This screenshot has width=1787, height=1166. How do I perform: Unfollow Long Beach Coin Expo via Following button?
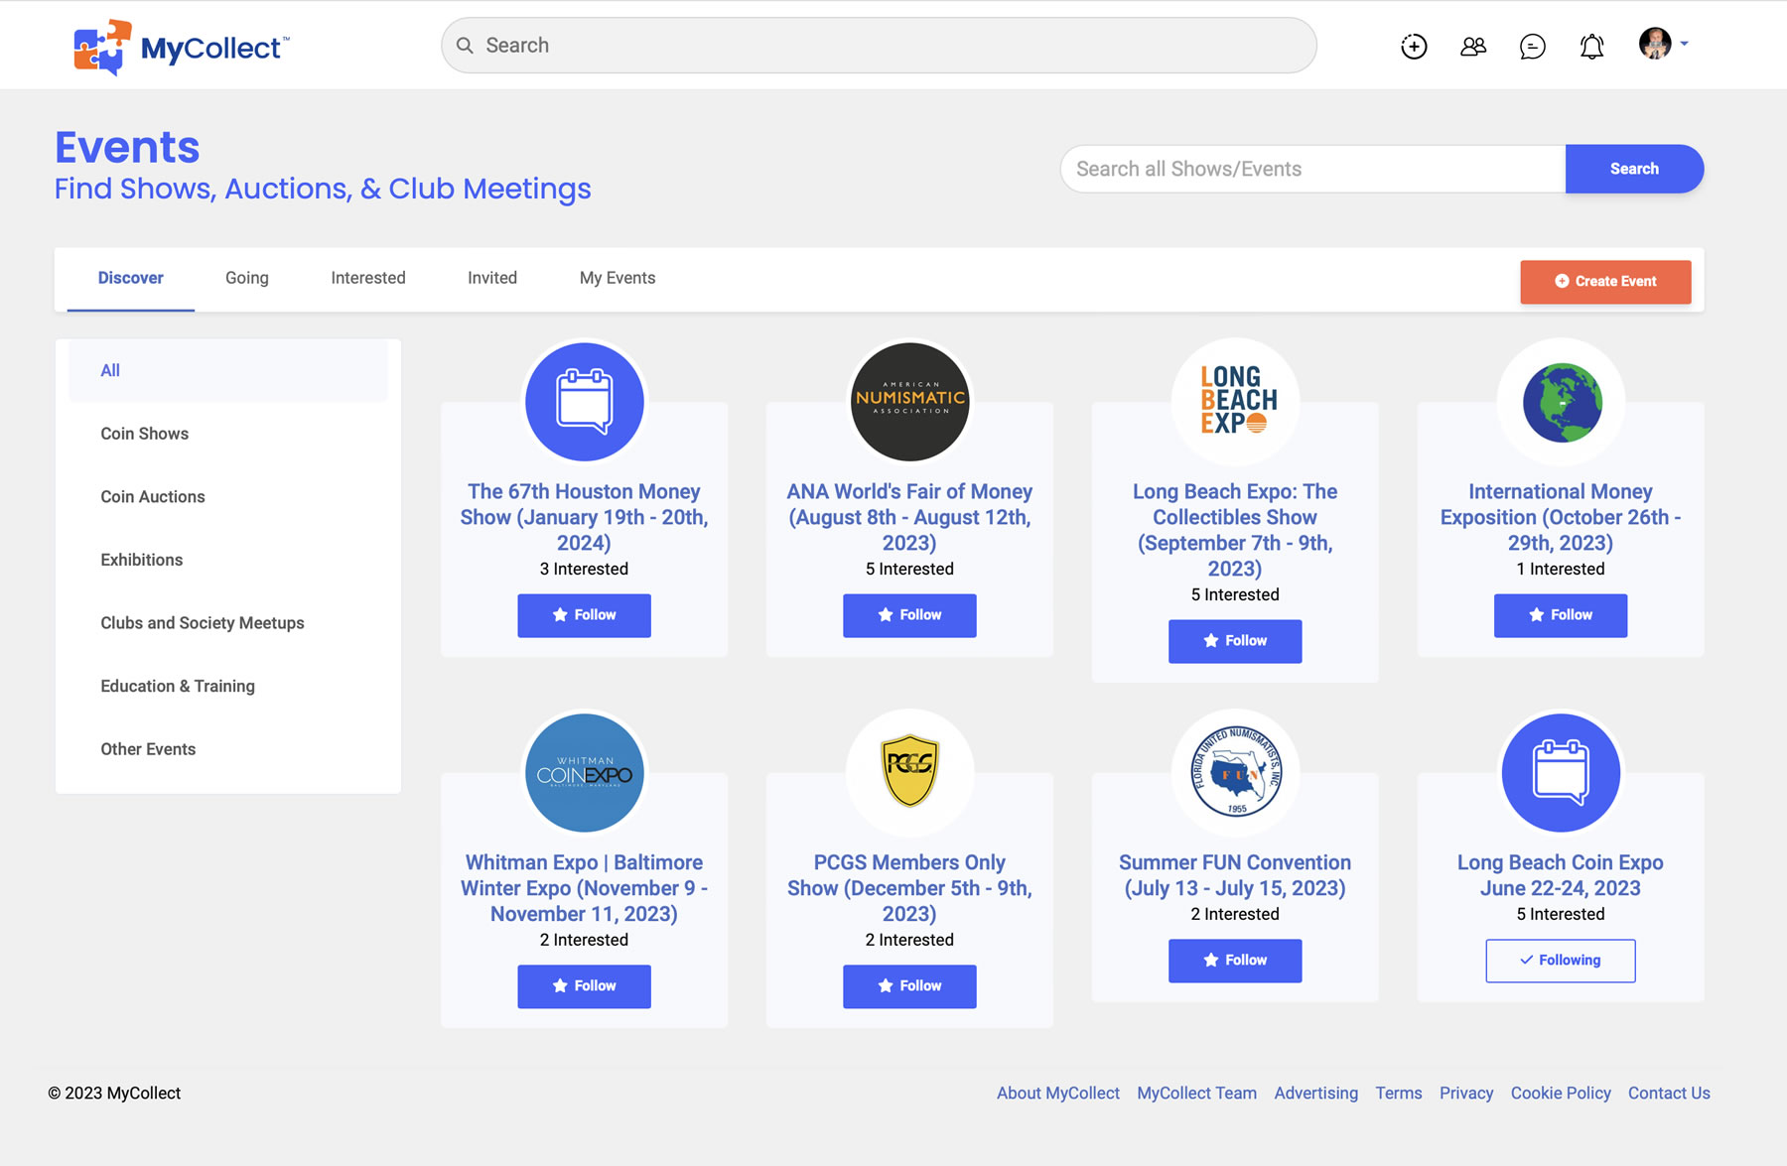pos(1560,960)
